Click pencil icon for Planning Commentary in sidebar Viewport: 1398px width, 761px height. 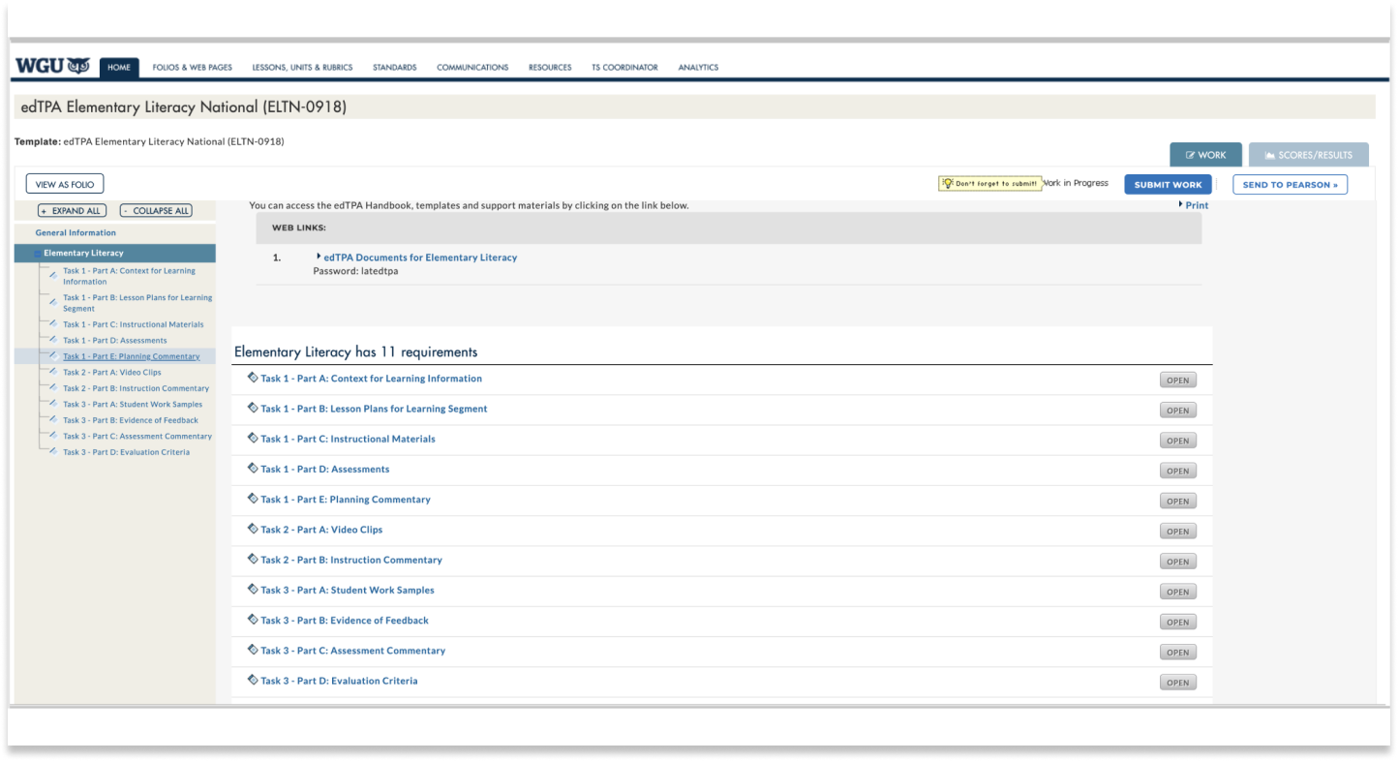pos(53,355)
